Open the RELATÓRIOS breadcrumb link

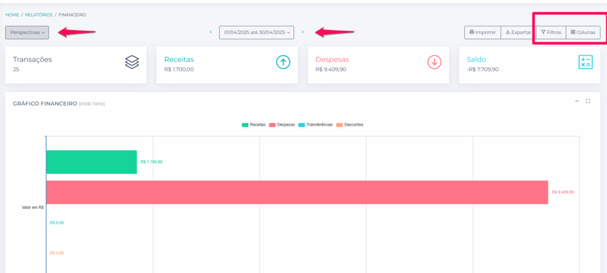pyautogui.click(x=39, y=15)
